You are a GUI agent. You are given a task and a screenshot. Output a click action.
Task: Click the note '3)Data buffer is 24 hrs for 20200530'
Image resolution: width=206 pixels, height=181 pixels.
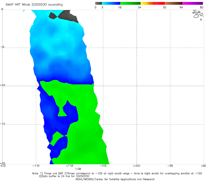(x=64, y=176)
